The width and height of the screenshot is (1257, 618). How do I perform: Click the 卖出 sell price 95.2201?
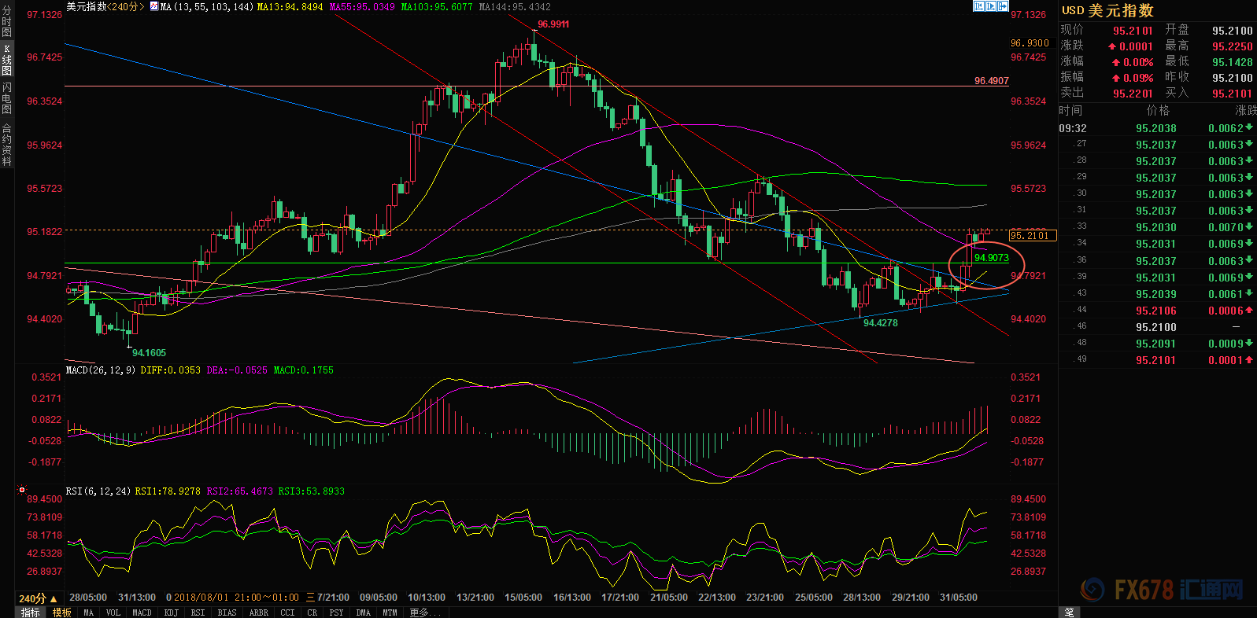[x=1133, y=94]
